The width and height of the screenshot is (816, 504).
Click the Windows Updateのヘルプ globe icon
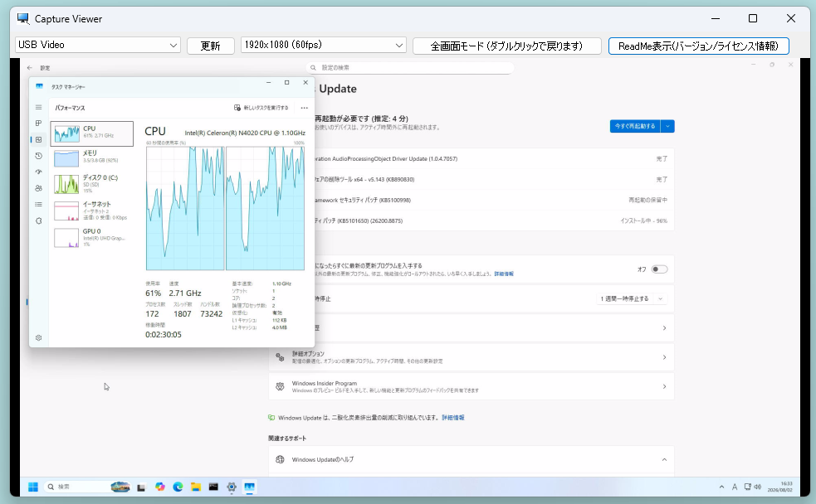[280, 459]
